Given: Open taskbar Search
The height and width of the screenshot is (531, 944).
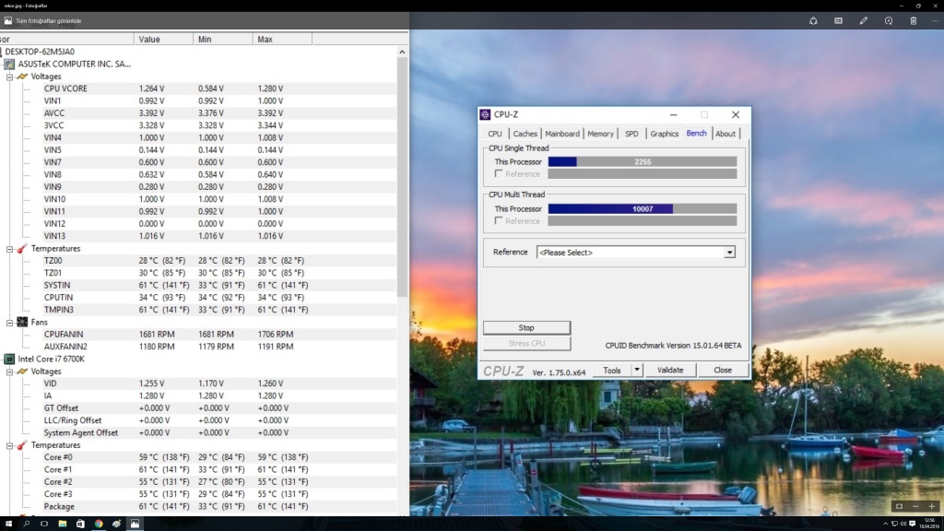Looking at the screenshot, I should pyautogui.click(x=27, y=524).
